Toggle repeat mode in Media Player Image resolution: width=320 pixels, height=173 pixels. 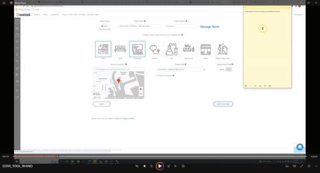coord(183,166)
